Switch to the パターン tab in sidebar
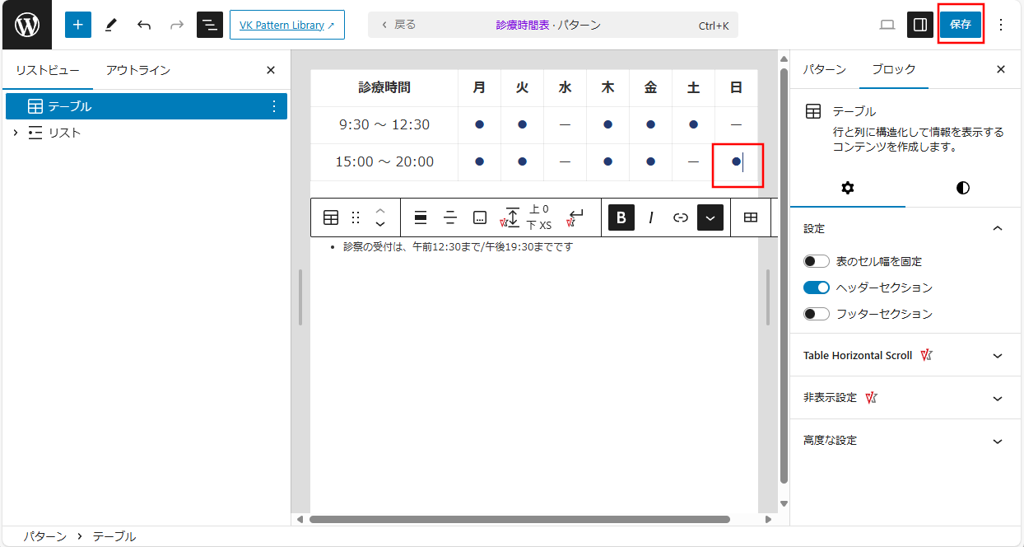The image size is (1024, 547). pos(824,70)
